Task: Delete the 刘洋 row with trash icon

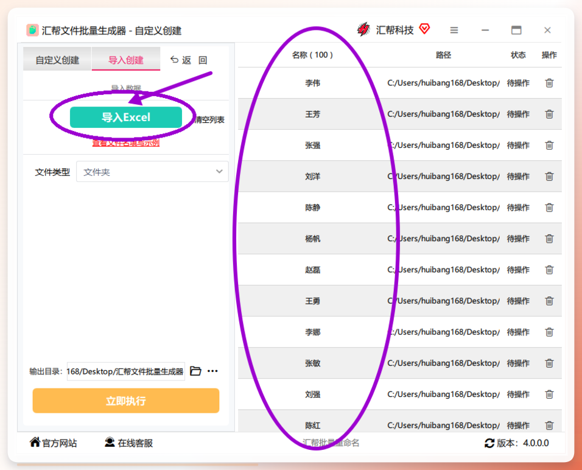Action: [x=549, y=177]
